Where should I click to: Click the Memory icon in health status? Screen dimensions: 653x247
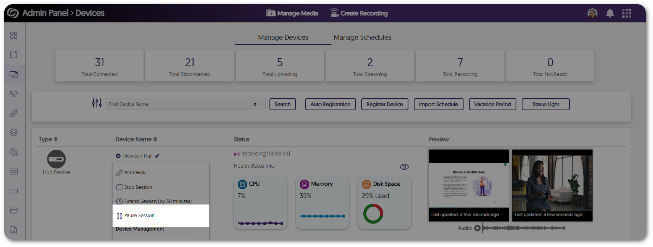(304, 184)
